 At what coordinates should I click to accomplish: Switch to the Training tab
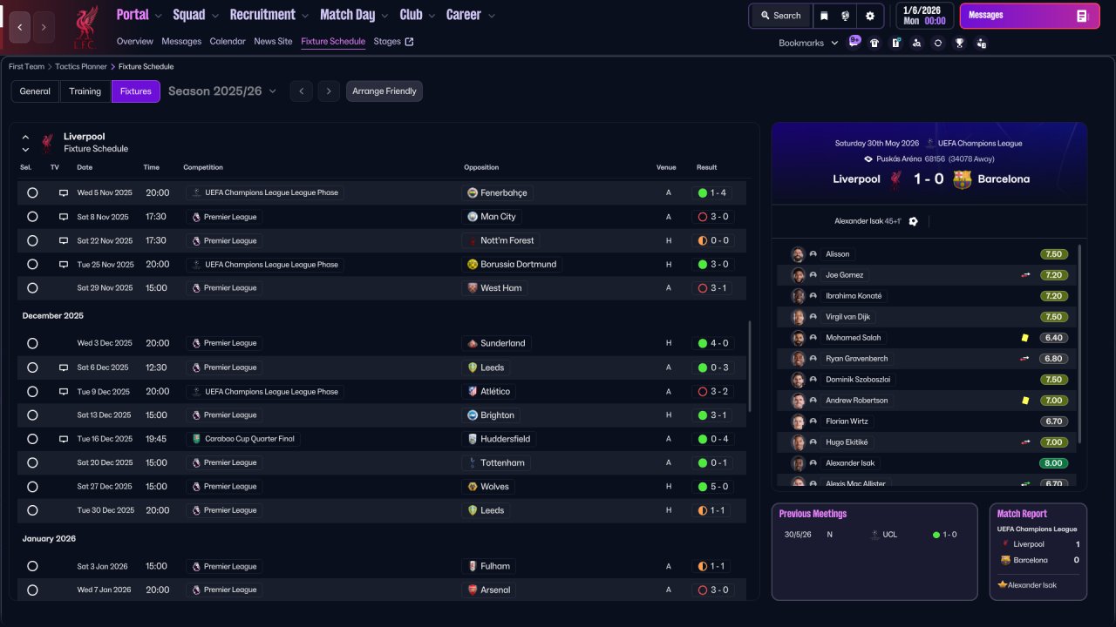[x=85, y=91]
